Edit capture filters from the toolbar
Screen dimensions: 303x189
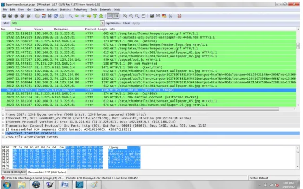(152, 16)
